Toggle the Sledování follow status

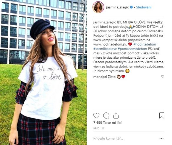[144, 7]
